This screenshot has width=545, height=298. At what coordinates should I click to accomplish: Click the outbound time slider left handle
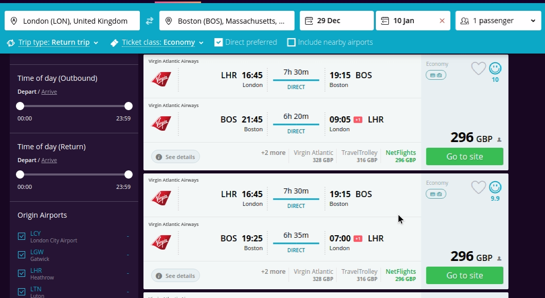point(20,106)
